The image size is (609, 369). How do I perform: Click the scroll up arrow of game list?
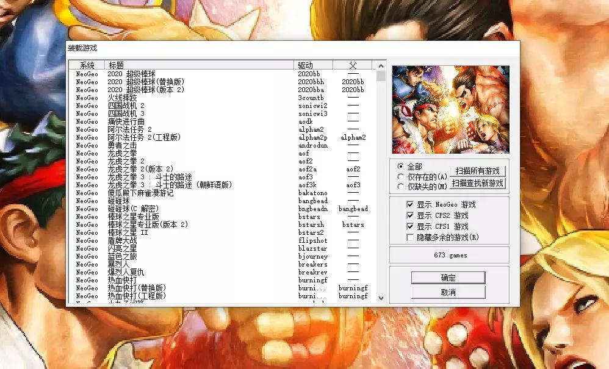381,66
